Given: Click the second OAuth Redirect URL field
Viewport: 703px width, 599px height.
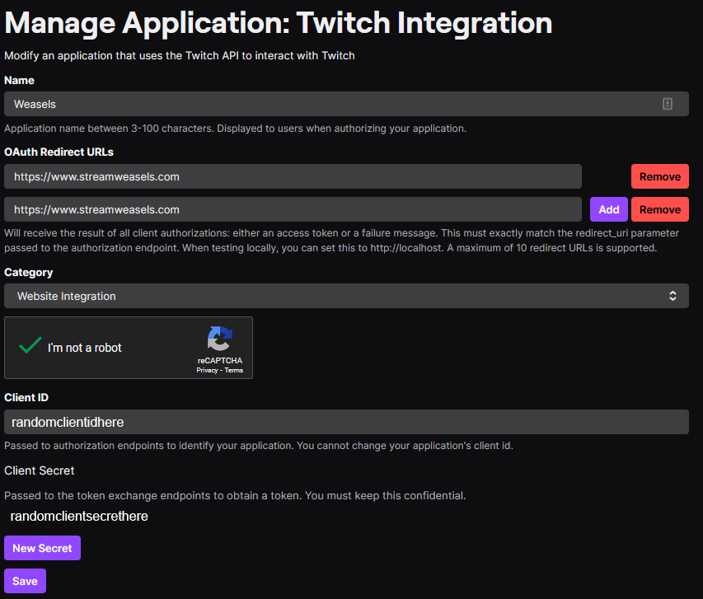Looking at the screenshot, I should [x=293, y=209].
